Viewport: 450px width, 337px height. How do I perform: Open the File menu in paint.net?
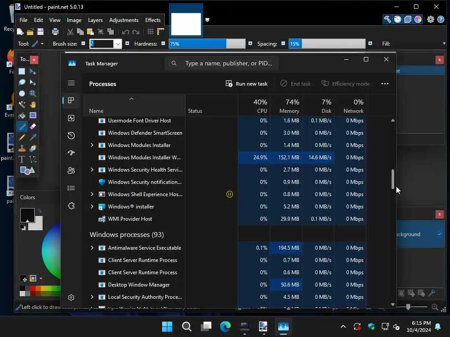coord(24,20)
